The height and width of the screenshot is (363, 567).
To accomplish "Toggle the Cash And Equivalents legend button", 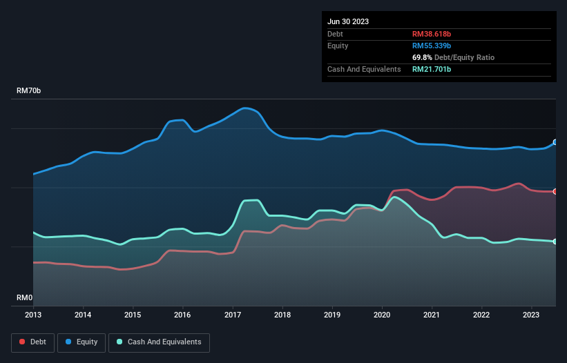I will pyautogui.click(x=159, y=342).
